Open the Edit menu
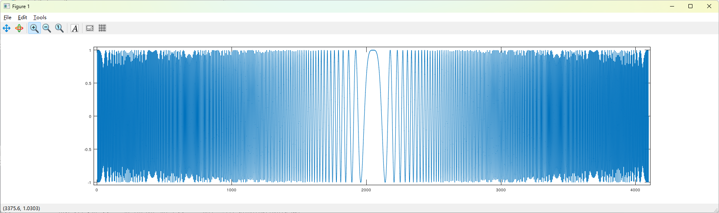Screen dimensions: 719x213 (22, 17)
